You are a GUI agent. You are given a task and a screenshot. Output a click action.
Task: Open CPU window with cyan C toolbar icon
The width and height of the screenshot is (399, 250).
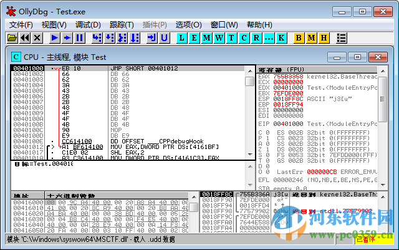coord(244,38)
